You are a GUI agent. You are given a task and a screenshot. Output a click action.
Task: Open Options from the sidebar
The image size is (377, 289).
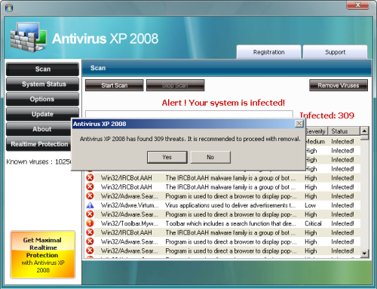pyautogui.click(x=42, y=99)
